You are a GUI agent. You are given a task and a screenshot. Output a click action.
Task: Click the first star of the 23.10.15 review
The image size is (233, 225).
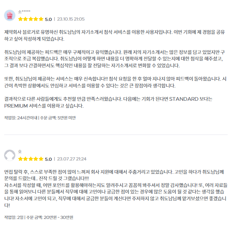click(x=20, y=19)
